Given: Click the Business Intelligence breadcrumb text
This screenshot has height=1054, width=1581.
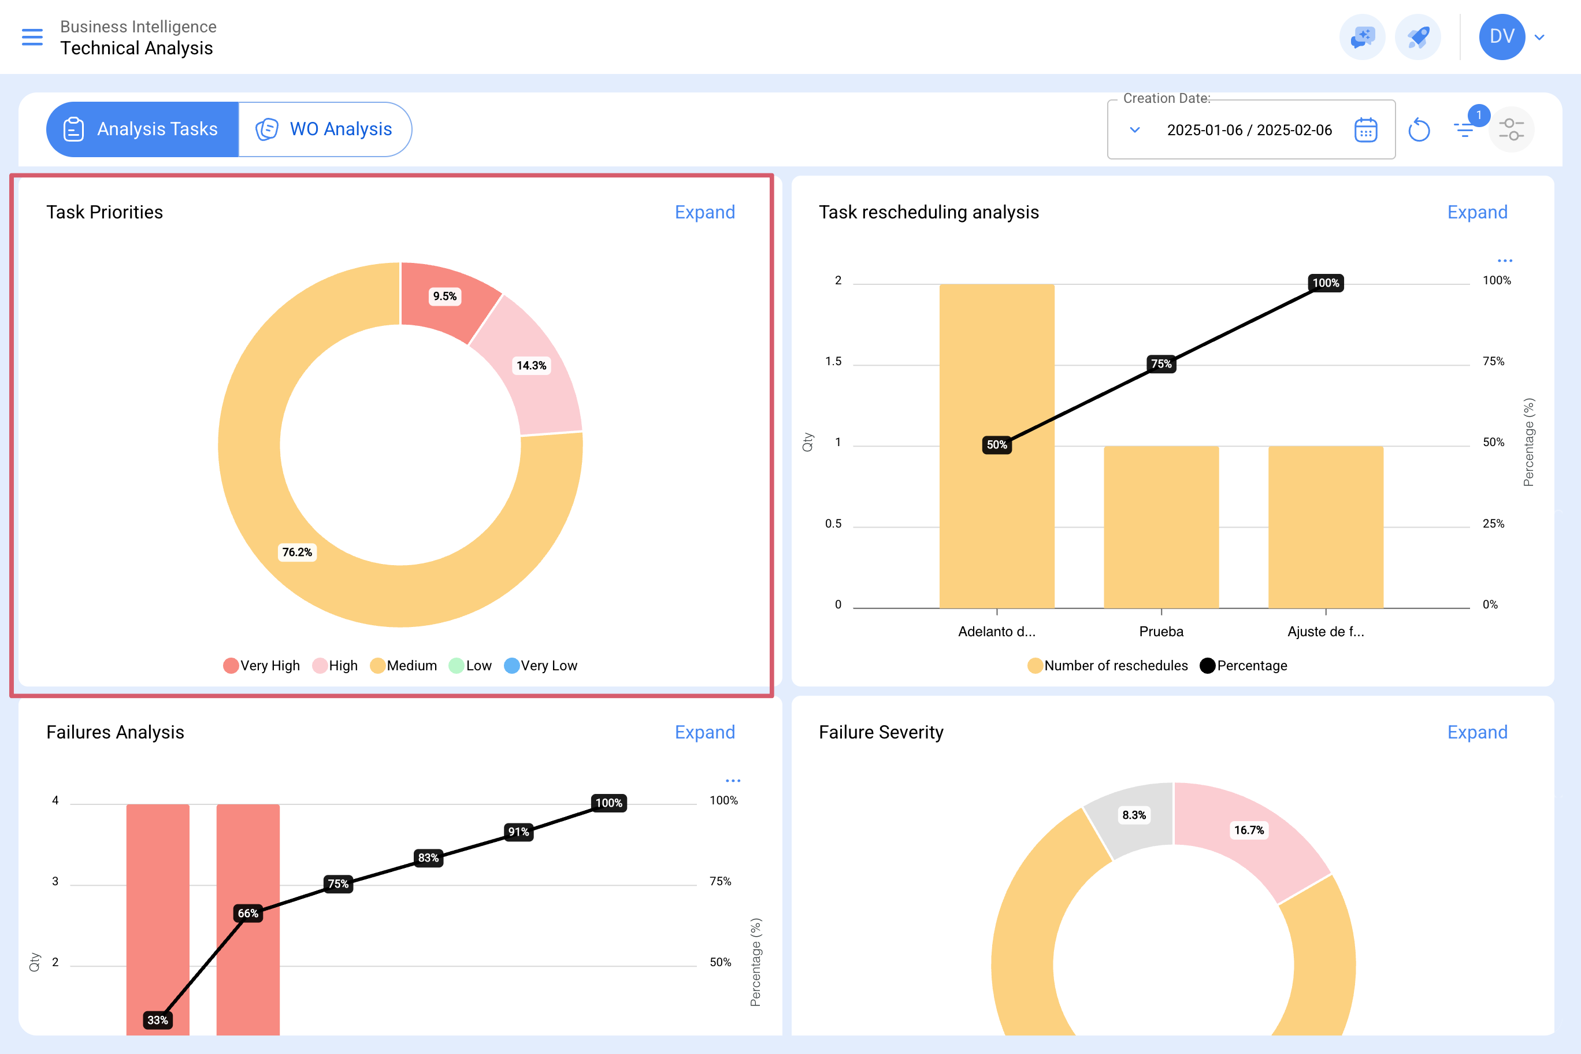Looking at the screenshot, I should pos(139,26).
